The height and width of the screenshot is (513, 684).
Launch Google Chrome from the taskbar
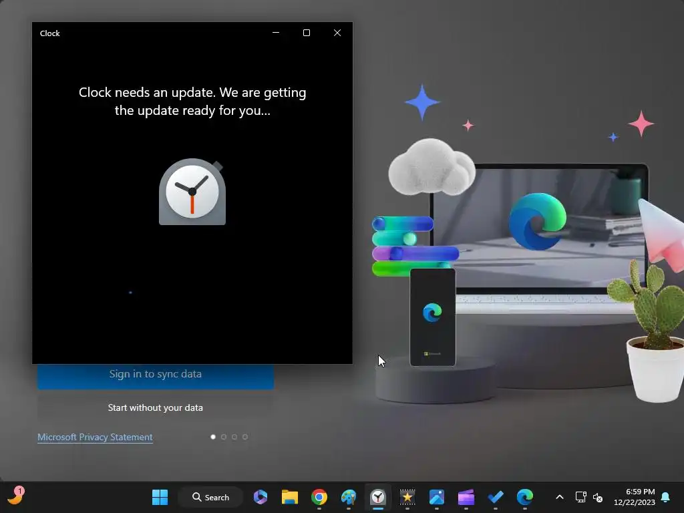[x=319, y=497]
